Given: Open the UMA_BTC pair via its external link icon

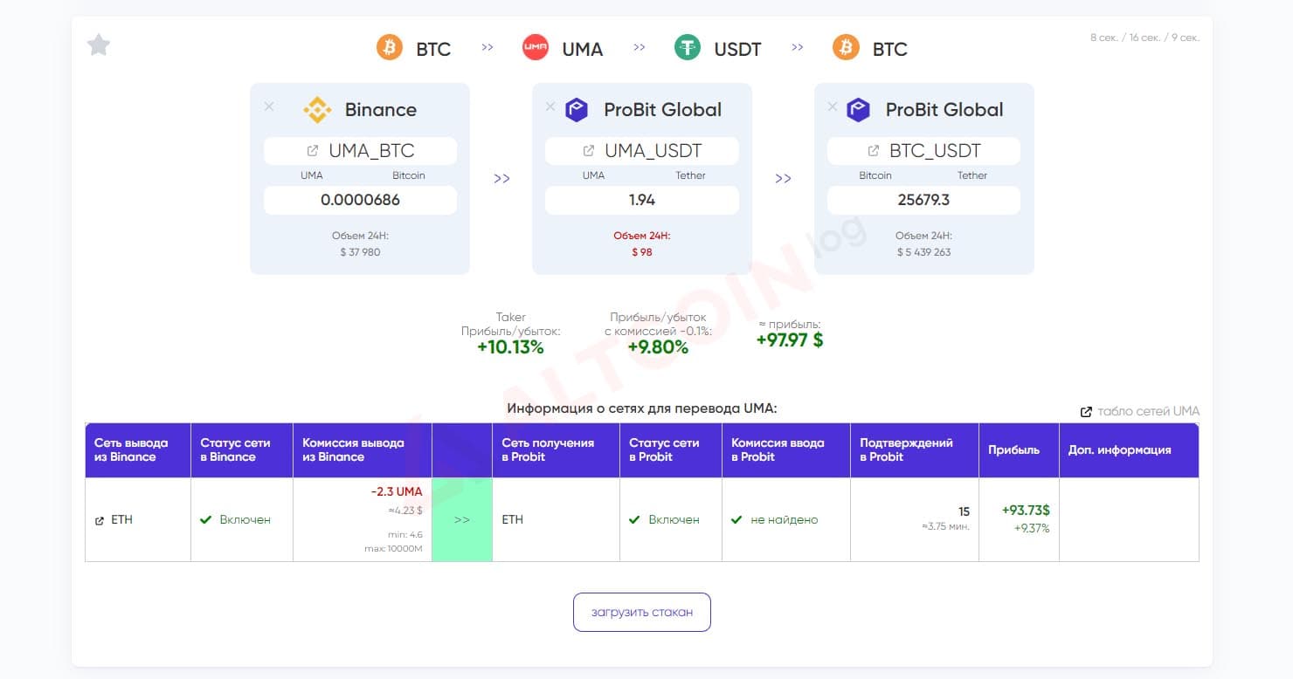Looking at the screenshot, I should 313,151.
